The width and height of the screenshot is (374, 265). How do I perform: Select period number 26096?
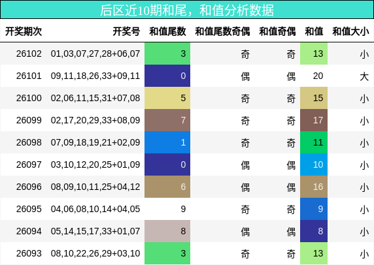click(29, 187)
